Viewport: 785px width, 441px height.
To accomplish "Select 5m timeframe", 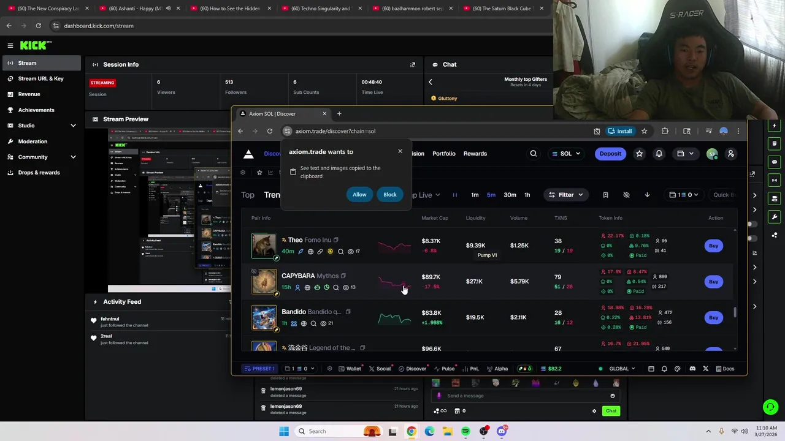I will [491, 195].
